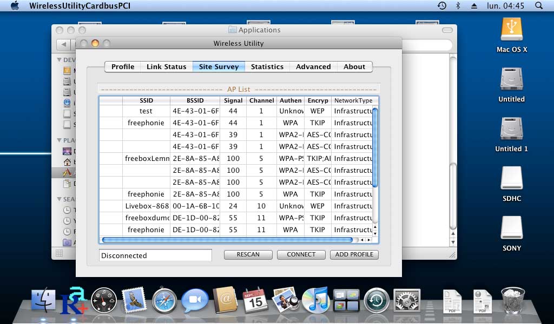
Task: Sort AP list by BSSID column header
Action: pos(195,100)
